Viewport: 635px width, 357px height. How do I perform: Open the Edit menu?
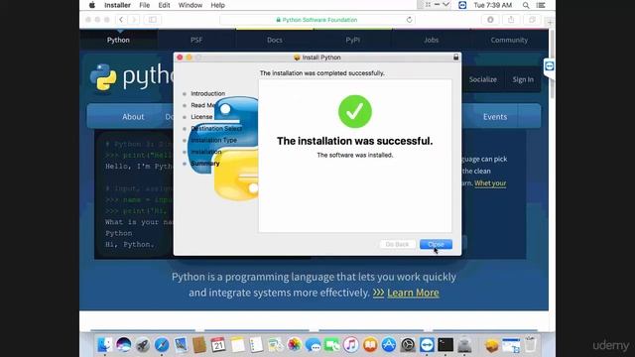point(164,5)
